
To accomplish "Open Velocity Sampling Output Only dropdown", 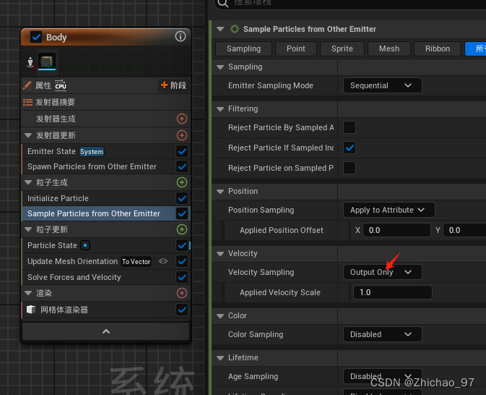I will click(x=382, y=272).
